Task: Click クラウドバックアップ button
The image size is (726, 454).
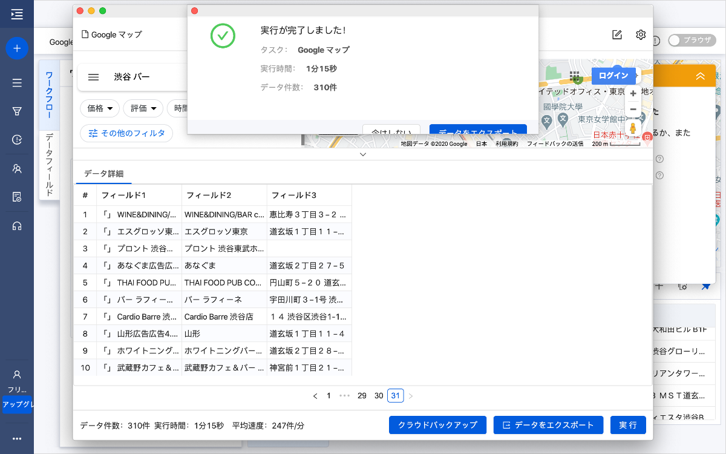Action: click(x=437, y=425)
